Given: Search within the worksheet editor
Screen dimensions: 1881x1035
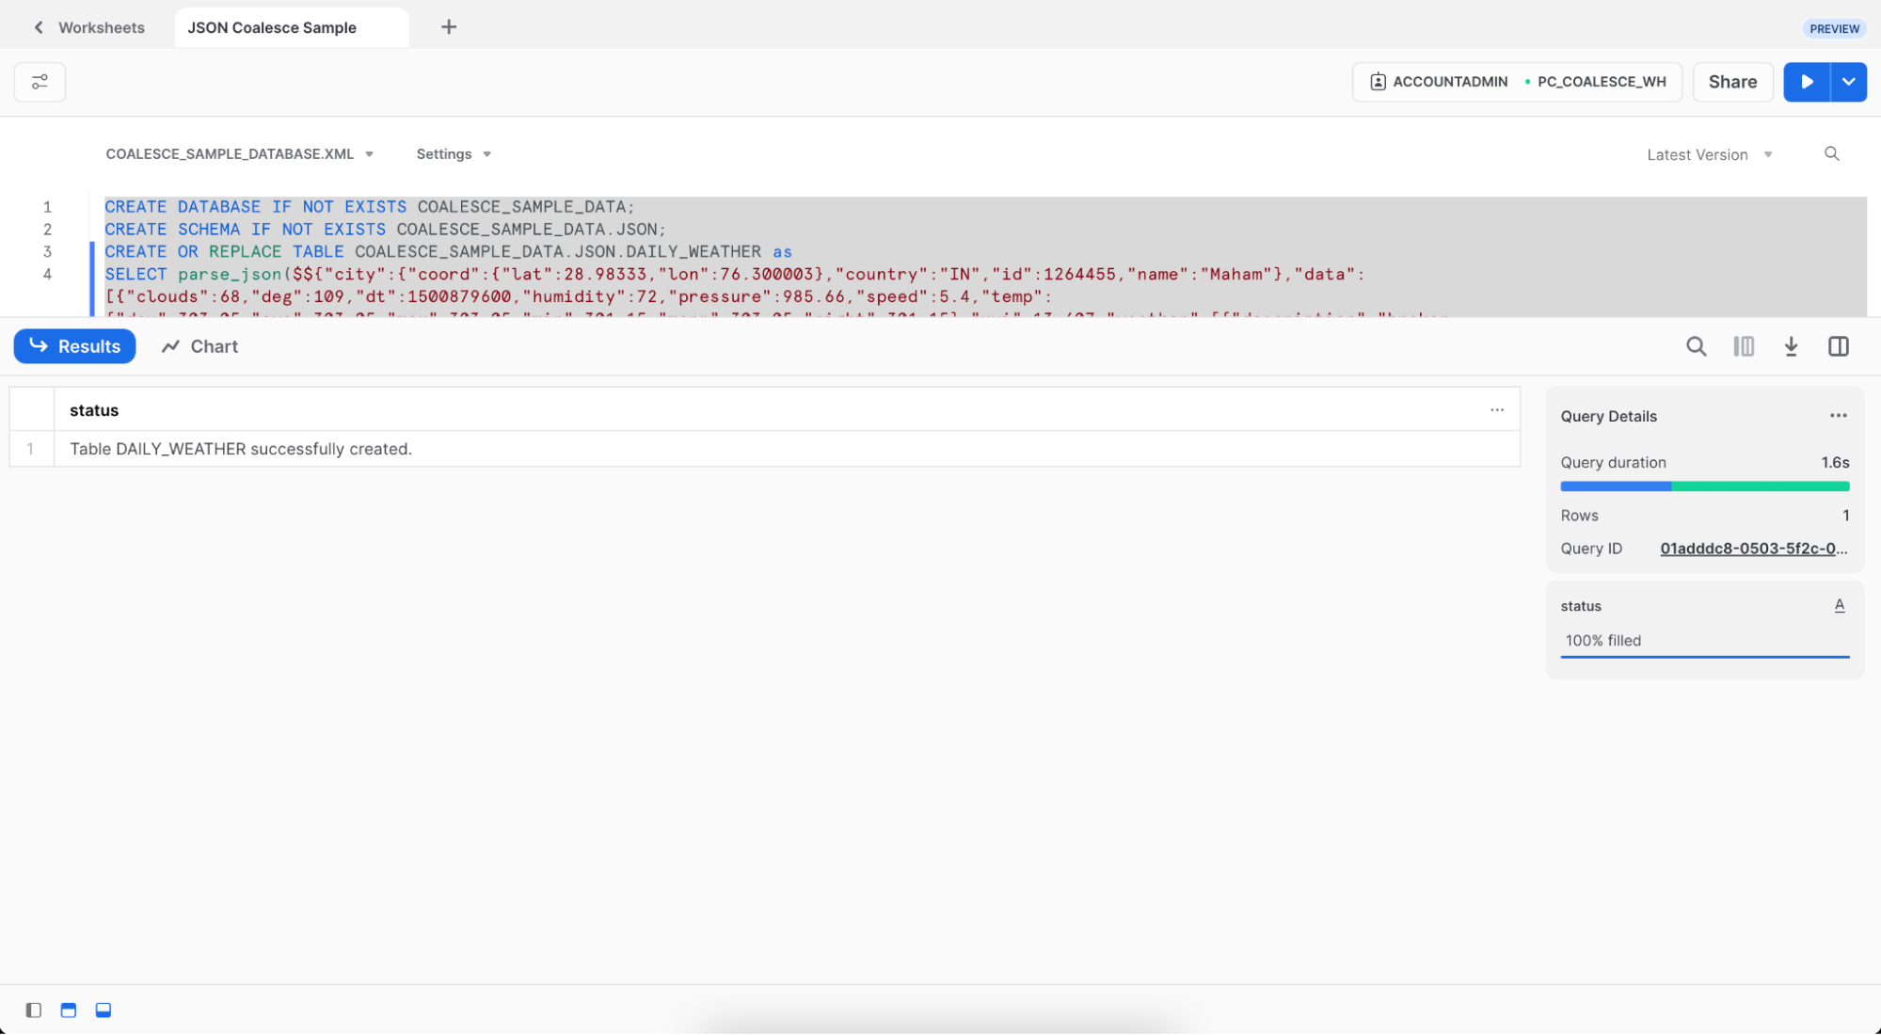Looking at the screenshot, I should point(1831,154).
